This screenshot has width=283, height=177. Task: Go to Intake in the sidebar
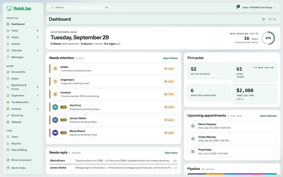pyautogui.click(x=23, y=37)
